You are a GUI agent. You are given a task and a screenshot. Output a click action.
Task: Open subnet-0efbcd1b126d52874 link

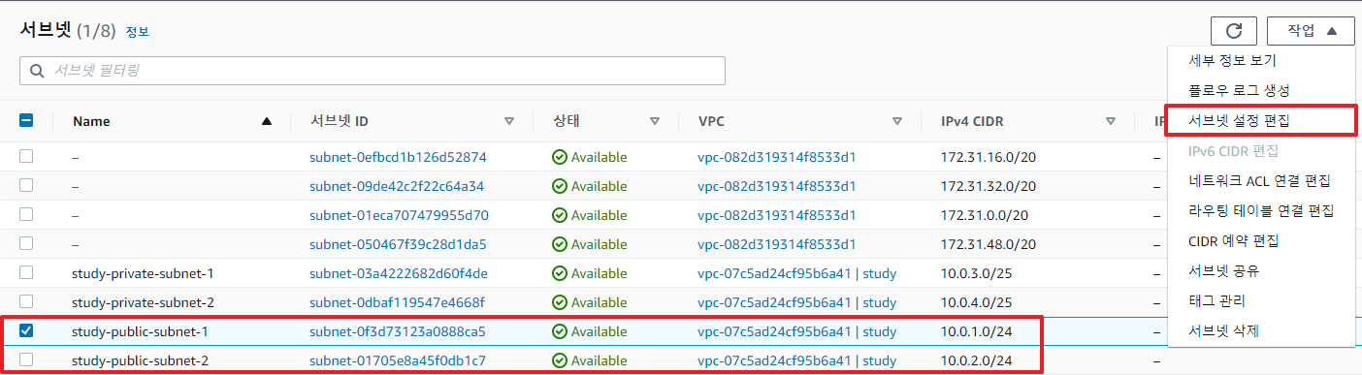pos(398,157)
